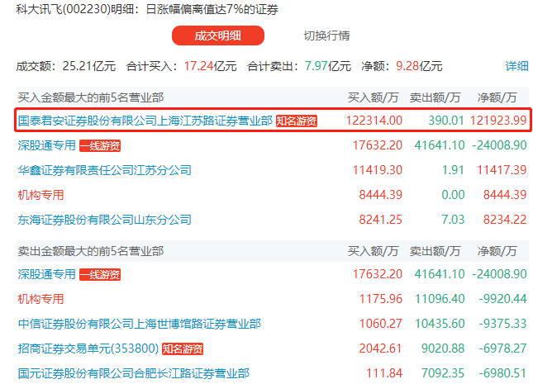Click the 合计卖出 7.97亿元 value
533x384 pixels.
pyautogui.click(x=328, y=66)
